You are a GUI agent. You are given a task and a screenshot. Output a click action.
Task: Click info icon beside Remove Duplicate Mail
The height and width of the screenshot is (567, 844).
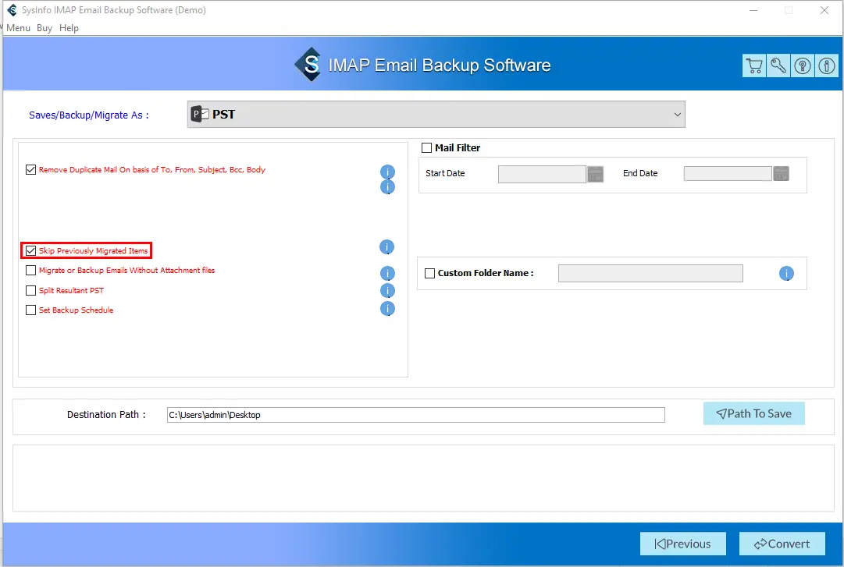coord(387,172)
